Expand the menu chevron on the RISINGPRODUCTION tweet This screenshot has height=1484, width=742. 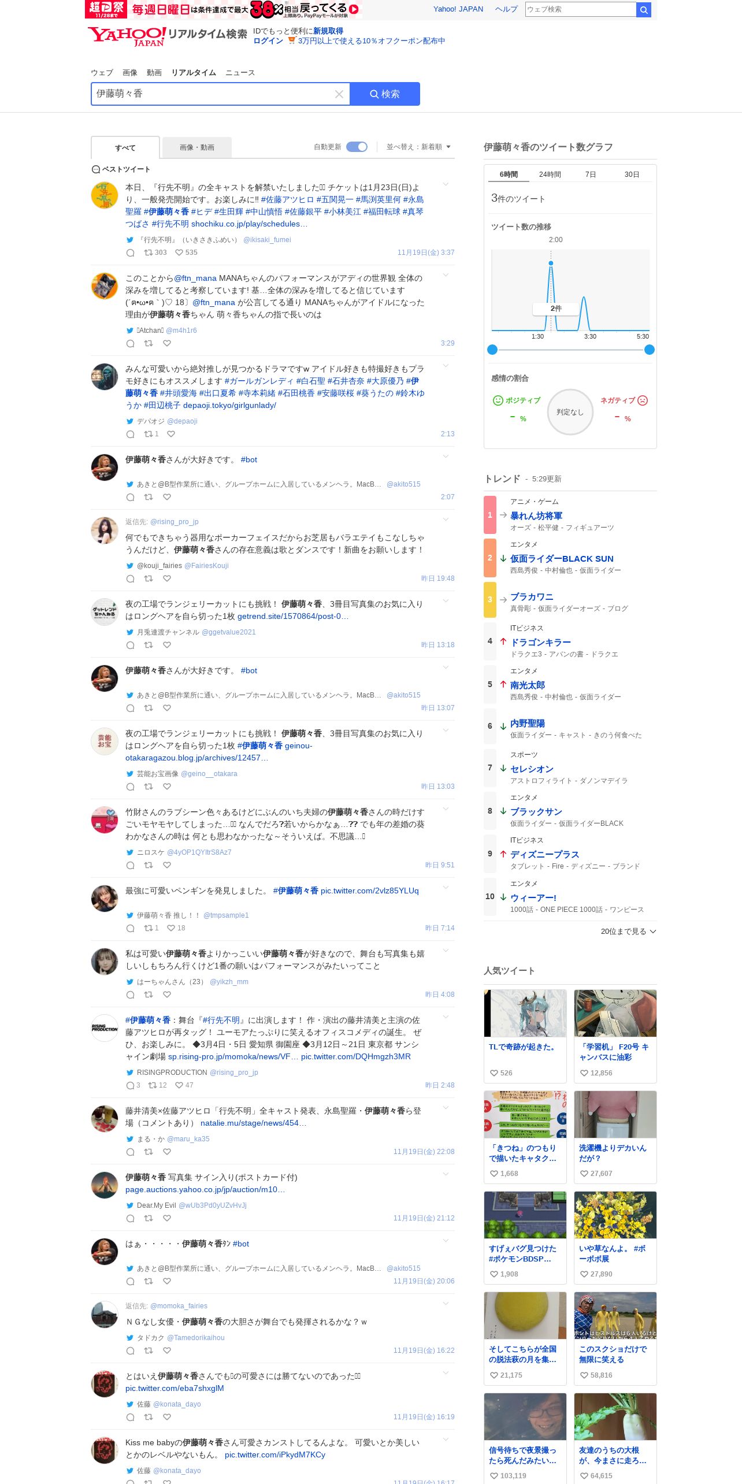click(x=446, y=1017)
